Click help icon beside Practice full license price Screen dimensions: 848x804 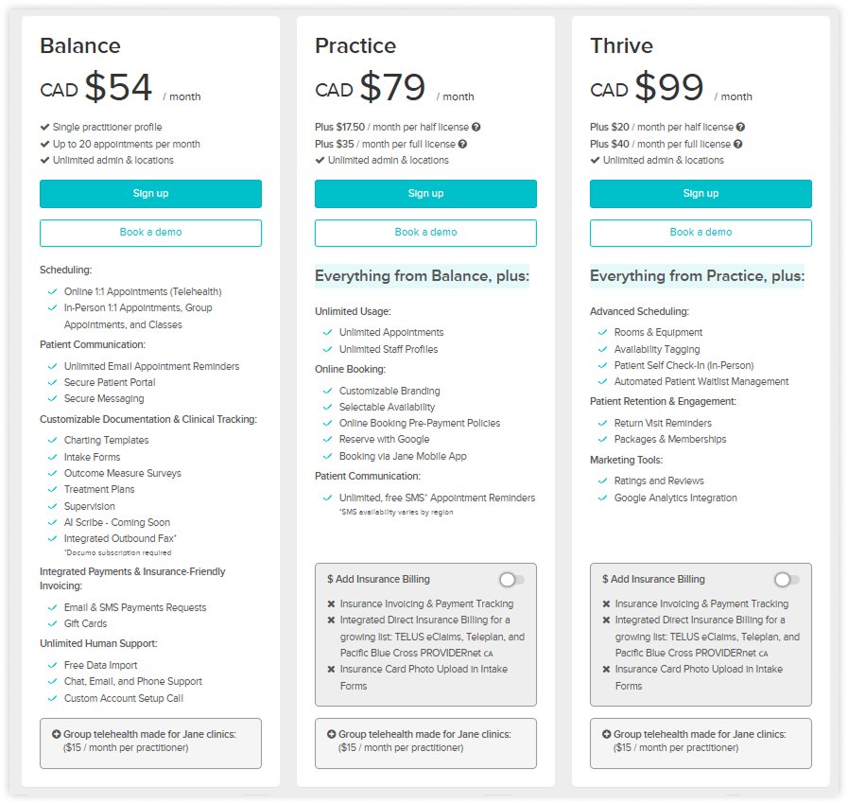[x=462, y=144]
